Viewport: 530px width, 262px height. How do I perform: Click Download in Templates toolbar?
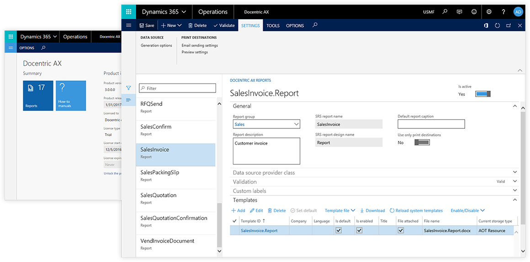coord(372,210)
